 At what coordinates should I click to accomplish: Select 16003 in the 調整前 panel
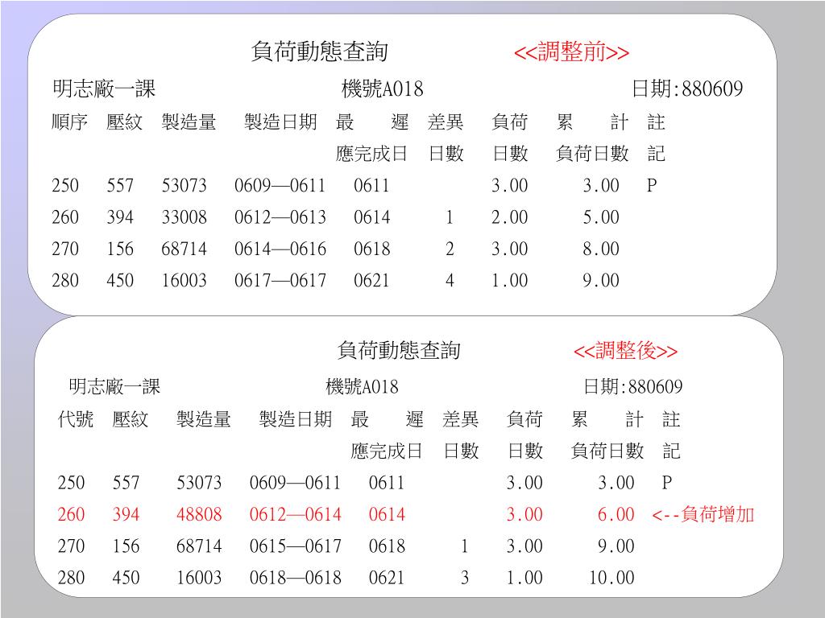point(184,280)
